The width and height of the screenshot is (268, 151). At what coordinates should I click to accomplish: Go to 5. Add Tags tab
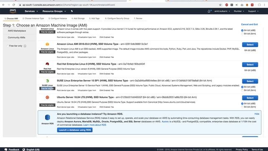pos(94,18)
